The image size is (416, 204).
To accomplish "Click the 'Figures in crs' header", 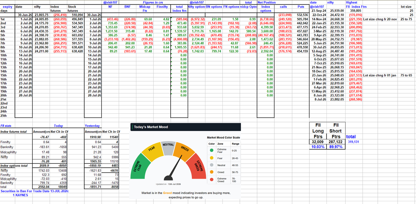I will tap(153, 2).
